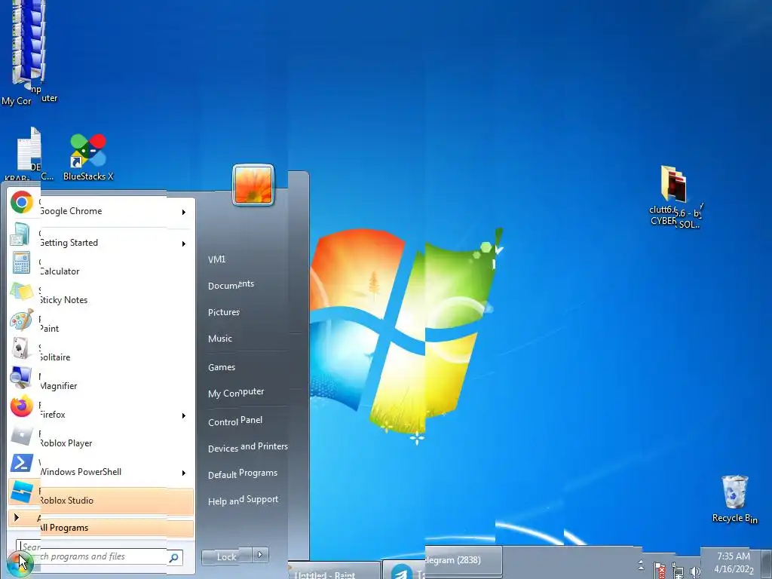The height and width of the screenshot is (579, 772).
Task: Open the volume speaker tray icon
Action: (694, 571)
